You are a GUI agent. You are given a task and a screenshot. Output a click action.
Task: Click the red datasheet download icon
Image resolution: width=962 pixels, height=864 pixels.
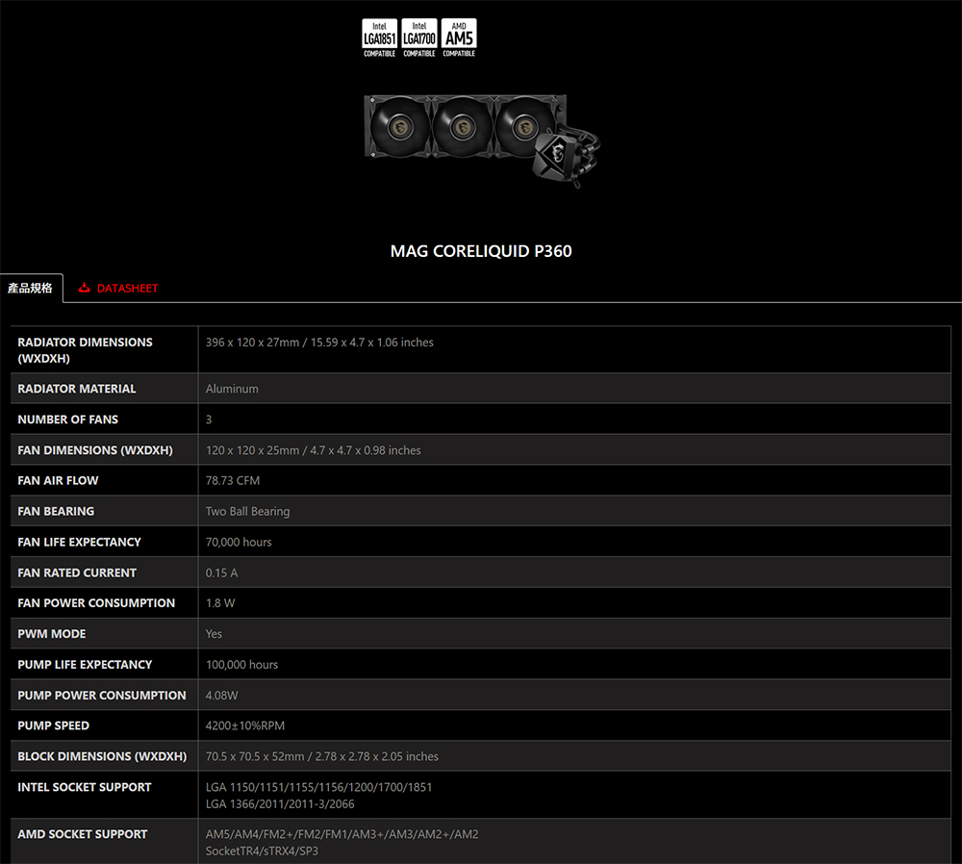click(84, 288)
